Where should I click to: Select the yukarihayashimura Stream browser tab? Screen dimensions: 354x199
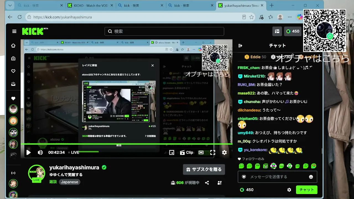241,6
